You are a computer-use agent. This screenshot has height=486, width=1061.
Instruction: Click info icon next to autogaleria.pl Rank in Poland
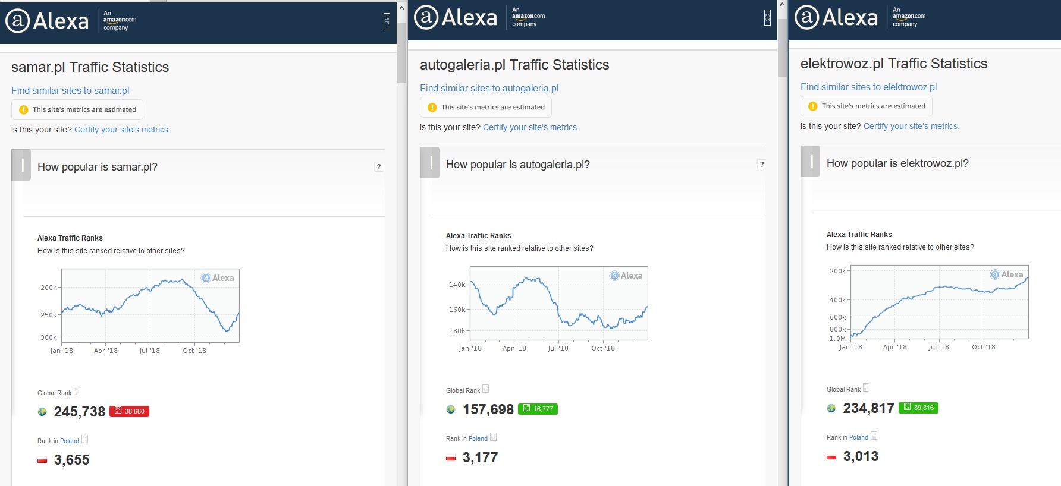point(493,437)
